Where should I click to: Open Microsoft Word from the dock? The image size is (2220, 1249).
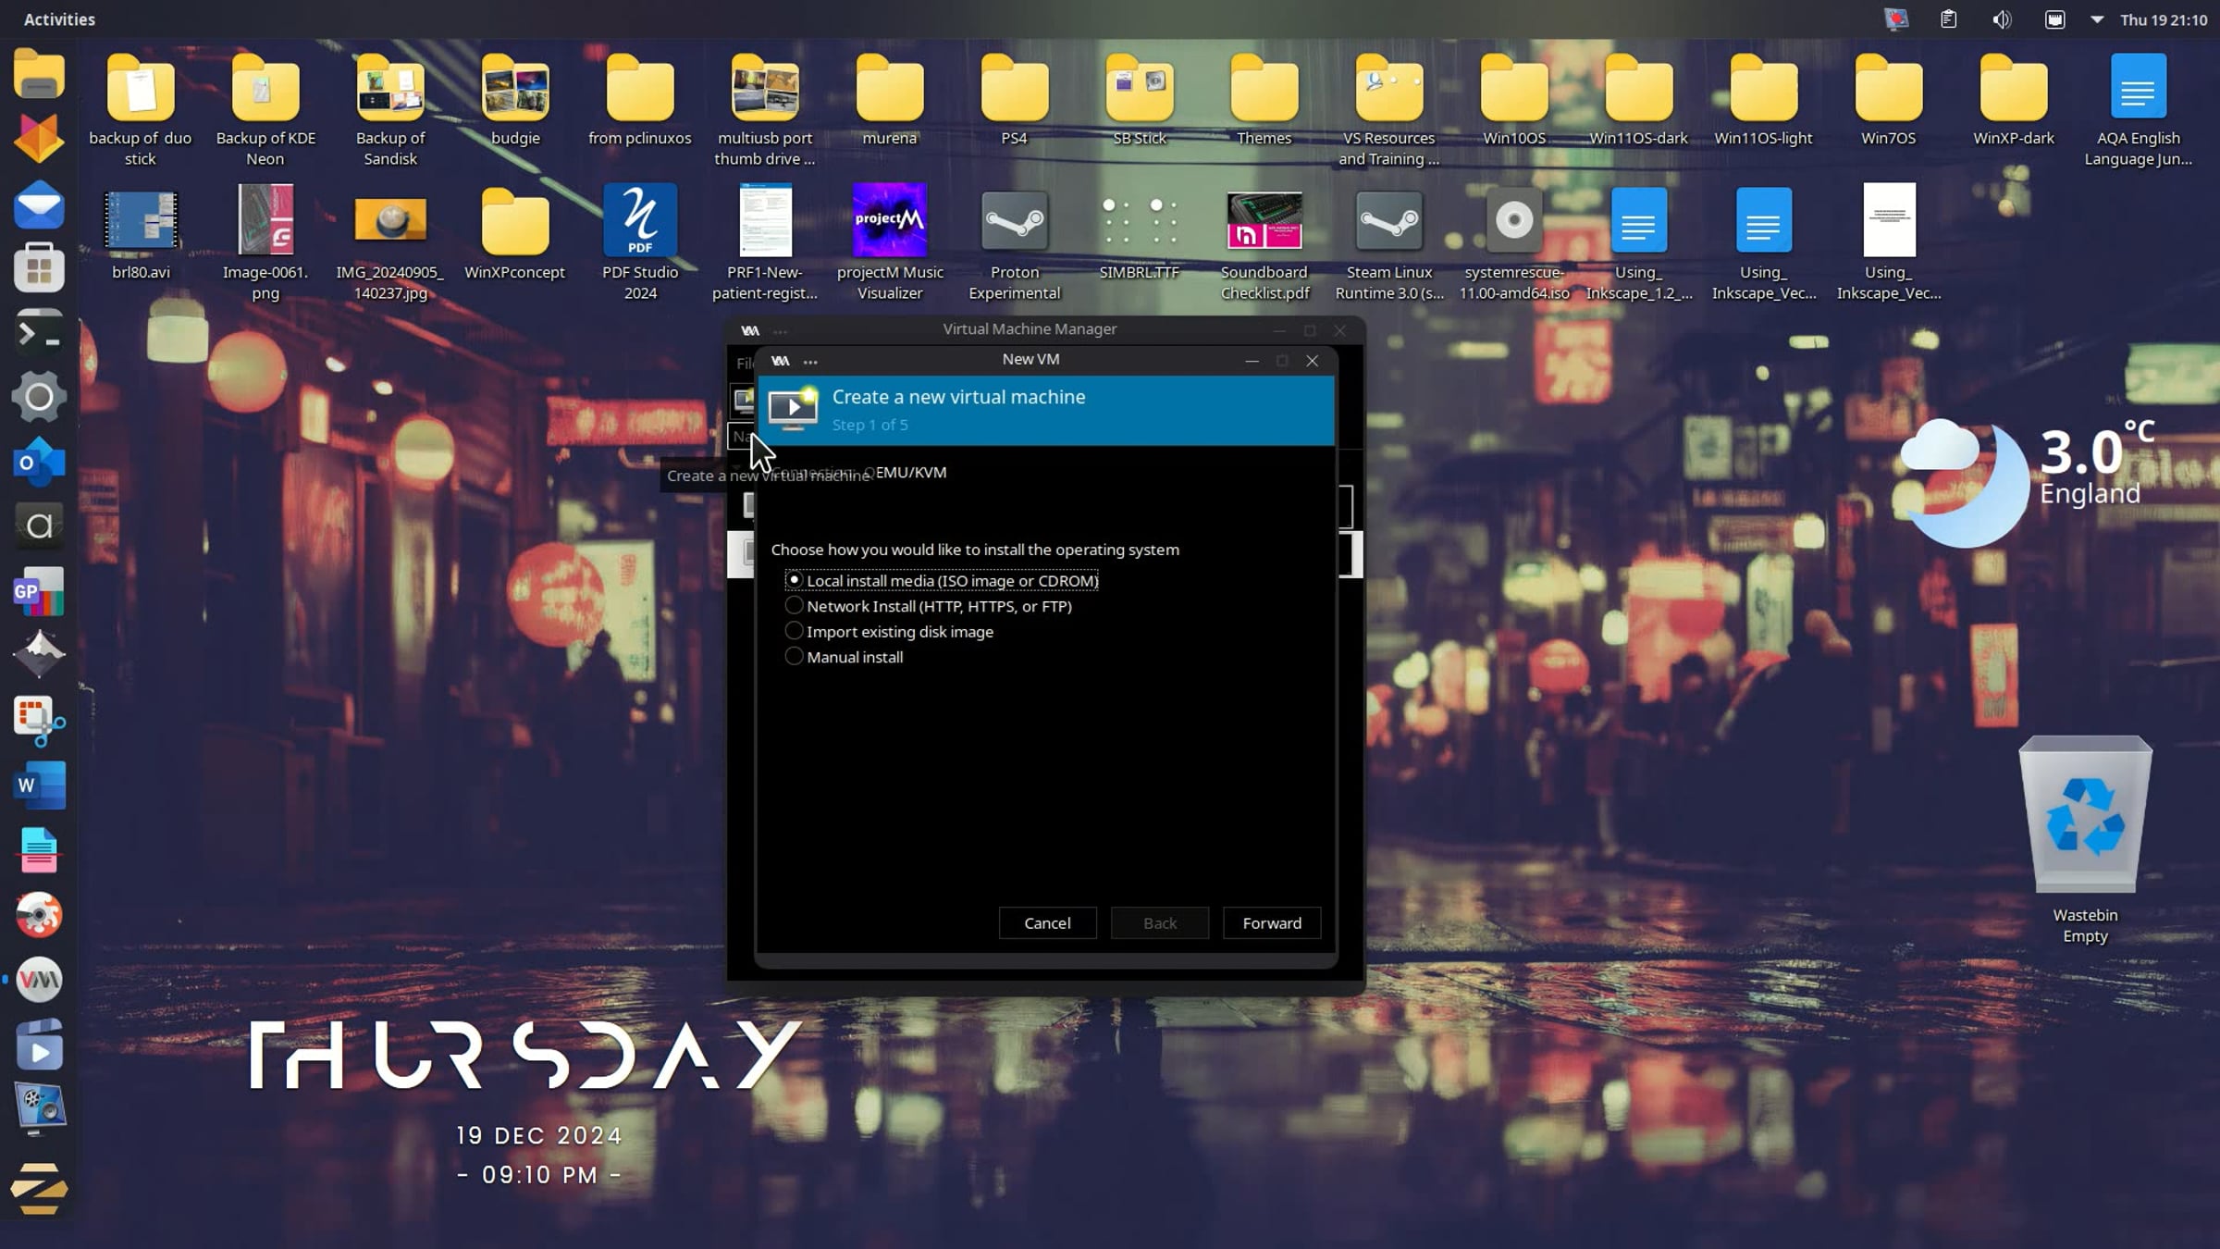coord(39,785)
